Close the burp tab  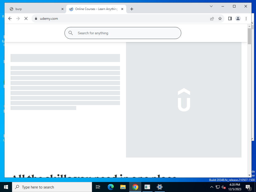(62, 9)
